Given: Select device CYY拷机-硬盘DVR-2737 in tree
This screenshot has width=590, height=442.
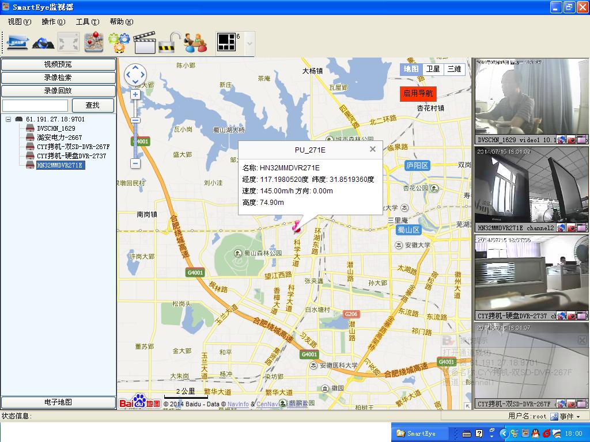Looking at the screenshot, I should tap(71, 156).
